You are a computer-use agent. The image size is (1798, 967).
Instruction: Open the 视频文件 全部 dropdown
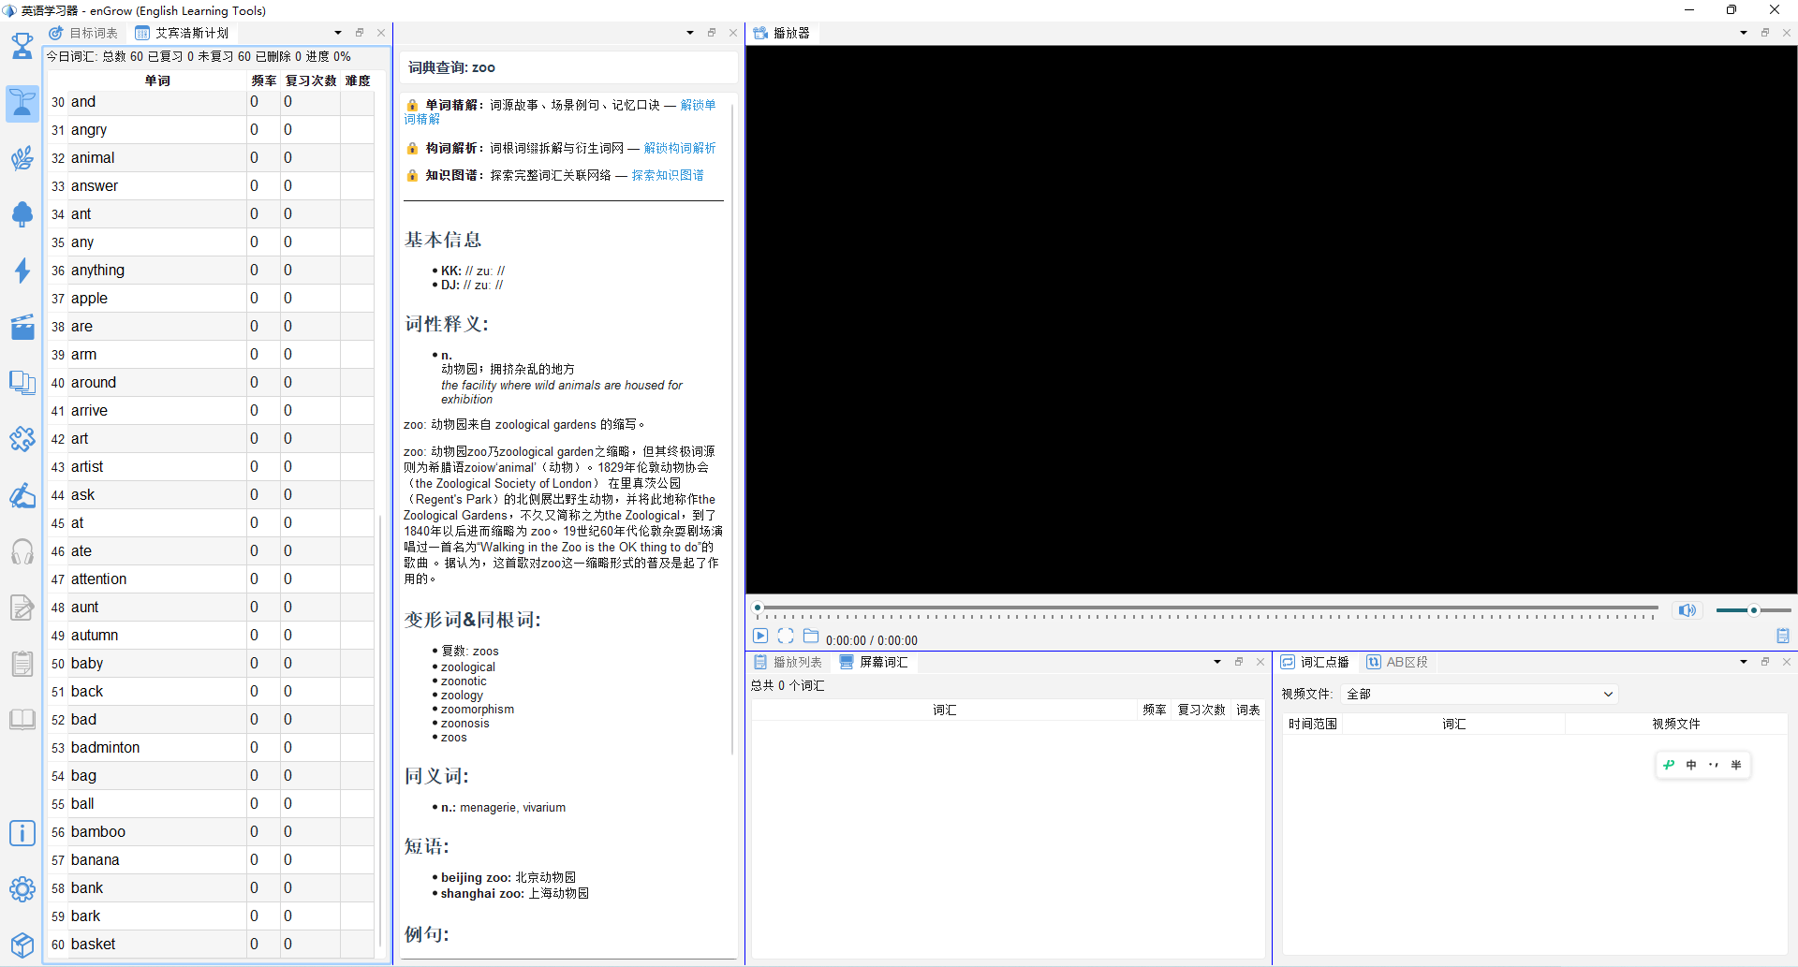pos(1480,694)
